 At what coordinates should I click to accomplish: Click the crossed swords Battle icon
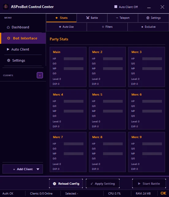pos(88,18)
